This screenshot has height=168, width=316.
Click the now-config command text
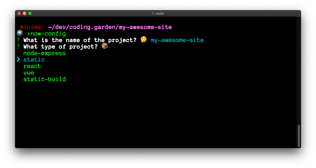click(48, 34)
